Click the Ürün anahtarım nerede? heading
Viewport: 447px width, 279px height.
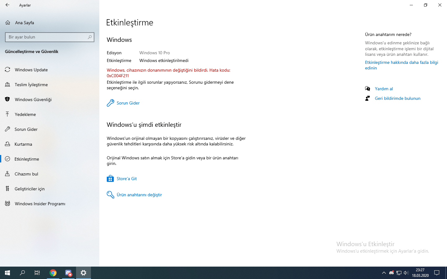pyautogui.click(x=388, y=34)
